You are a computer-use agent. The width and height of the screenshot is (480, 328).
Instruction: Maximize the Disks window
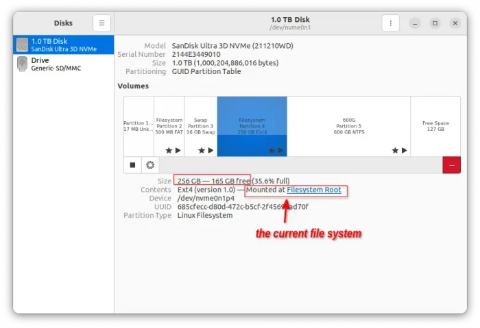coord(435,23)
